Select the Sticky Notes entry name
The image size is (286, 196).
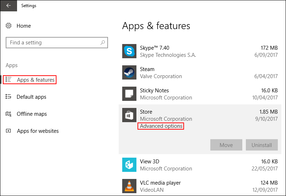pos(154,91)
